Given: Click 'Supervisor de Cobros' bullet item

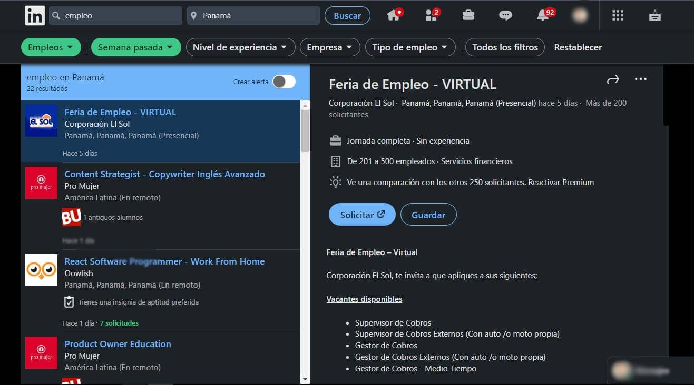Looking at the screenshot, I should pos(393,322).
